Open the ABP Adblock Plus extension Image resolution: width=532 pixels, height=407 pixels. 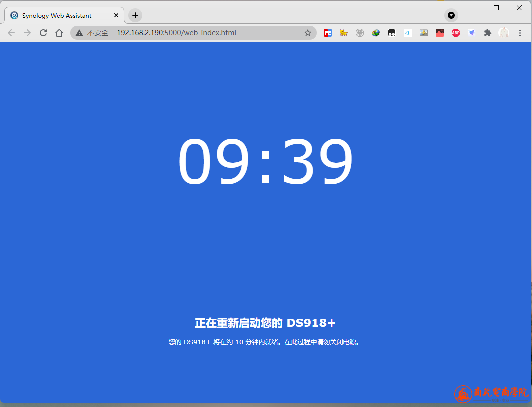456,33
